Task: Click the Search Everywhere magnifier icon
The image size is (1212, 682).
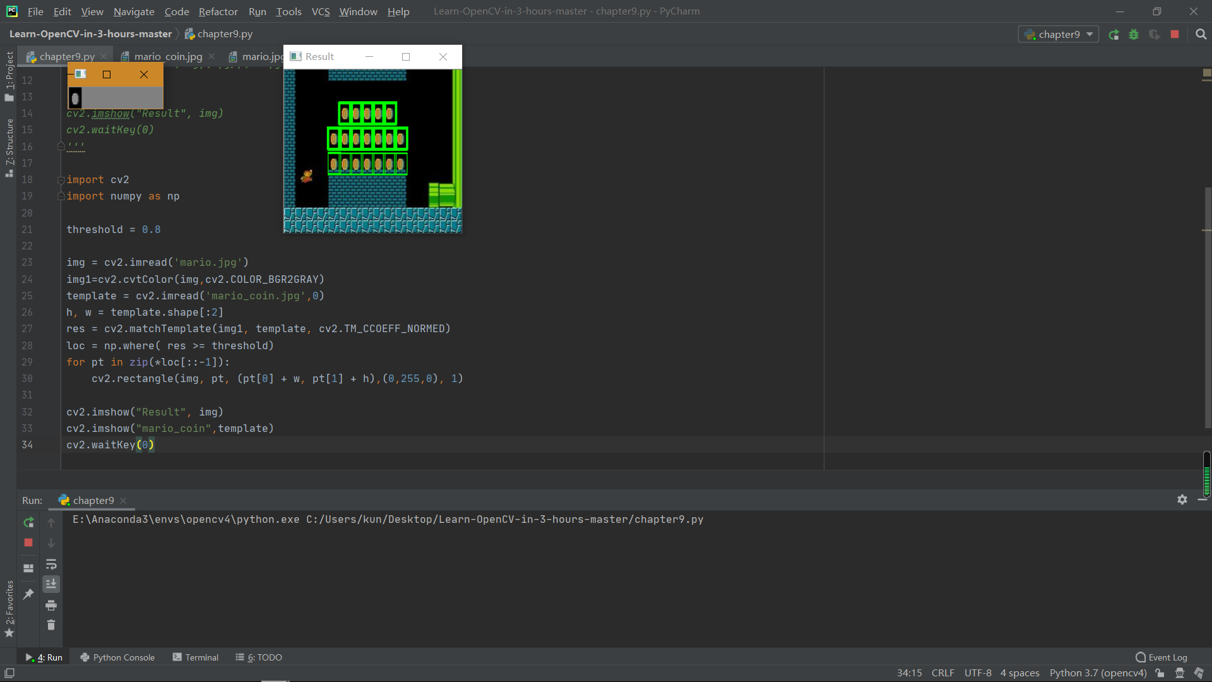Action: point(1201,35)
